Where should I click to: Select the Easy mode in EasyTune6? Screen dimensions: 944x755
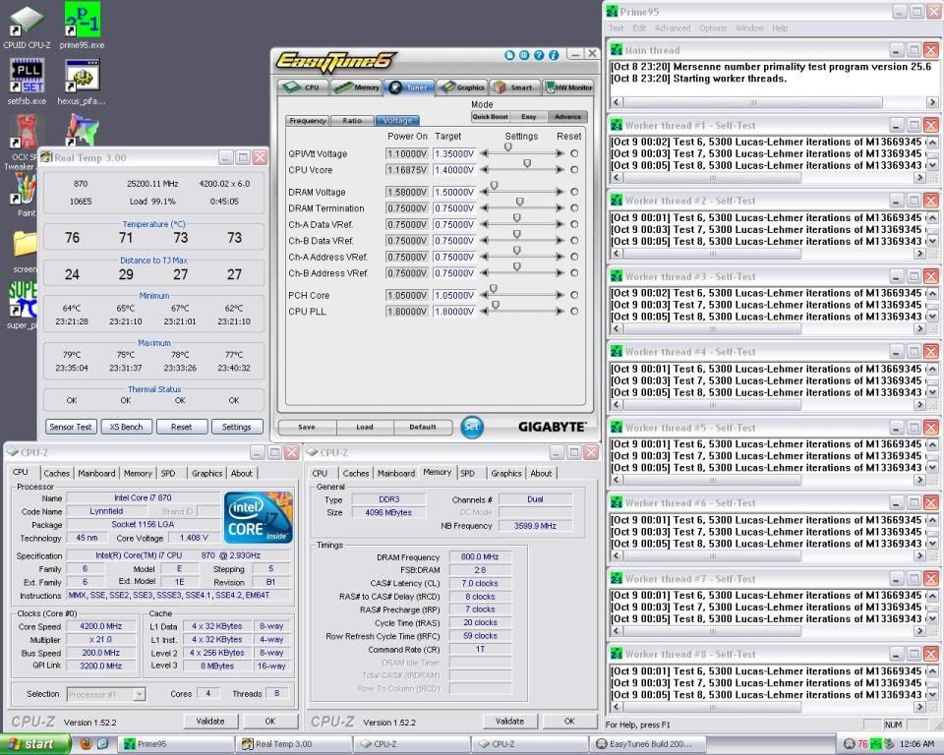point(529,117)
